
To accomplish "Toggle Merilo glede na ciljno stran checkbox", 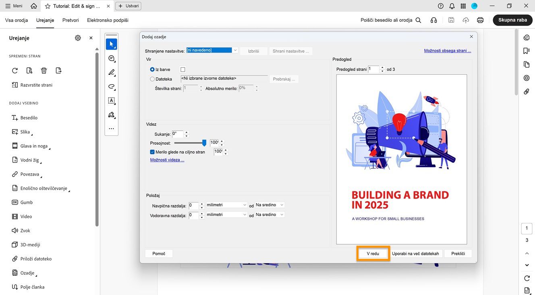I will 152,152.
